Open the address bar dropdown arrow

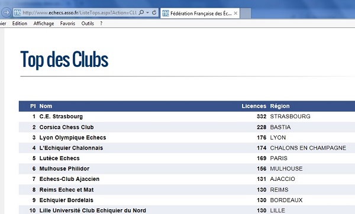[x=147, y=12]
